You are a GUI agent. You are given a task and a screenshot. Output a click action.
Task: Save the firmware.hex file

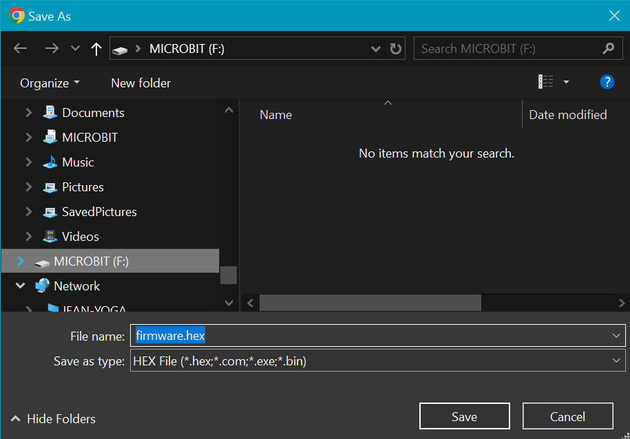click(x=465, y=416)
